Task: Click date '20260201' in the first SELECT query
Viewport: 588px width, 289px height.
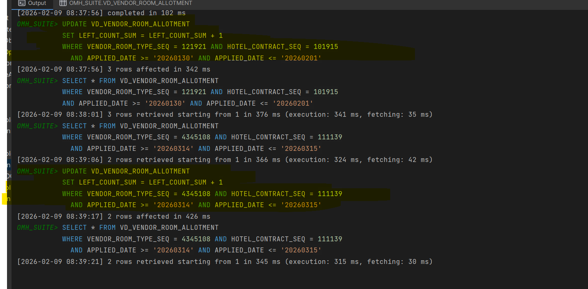Action: [293, 104]
